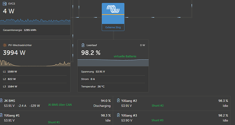Click the YiXiang #3 98.2 % value
The image size is (235, 125).
(x=223, y=115)
